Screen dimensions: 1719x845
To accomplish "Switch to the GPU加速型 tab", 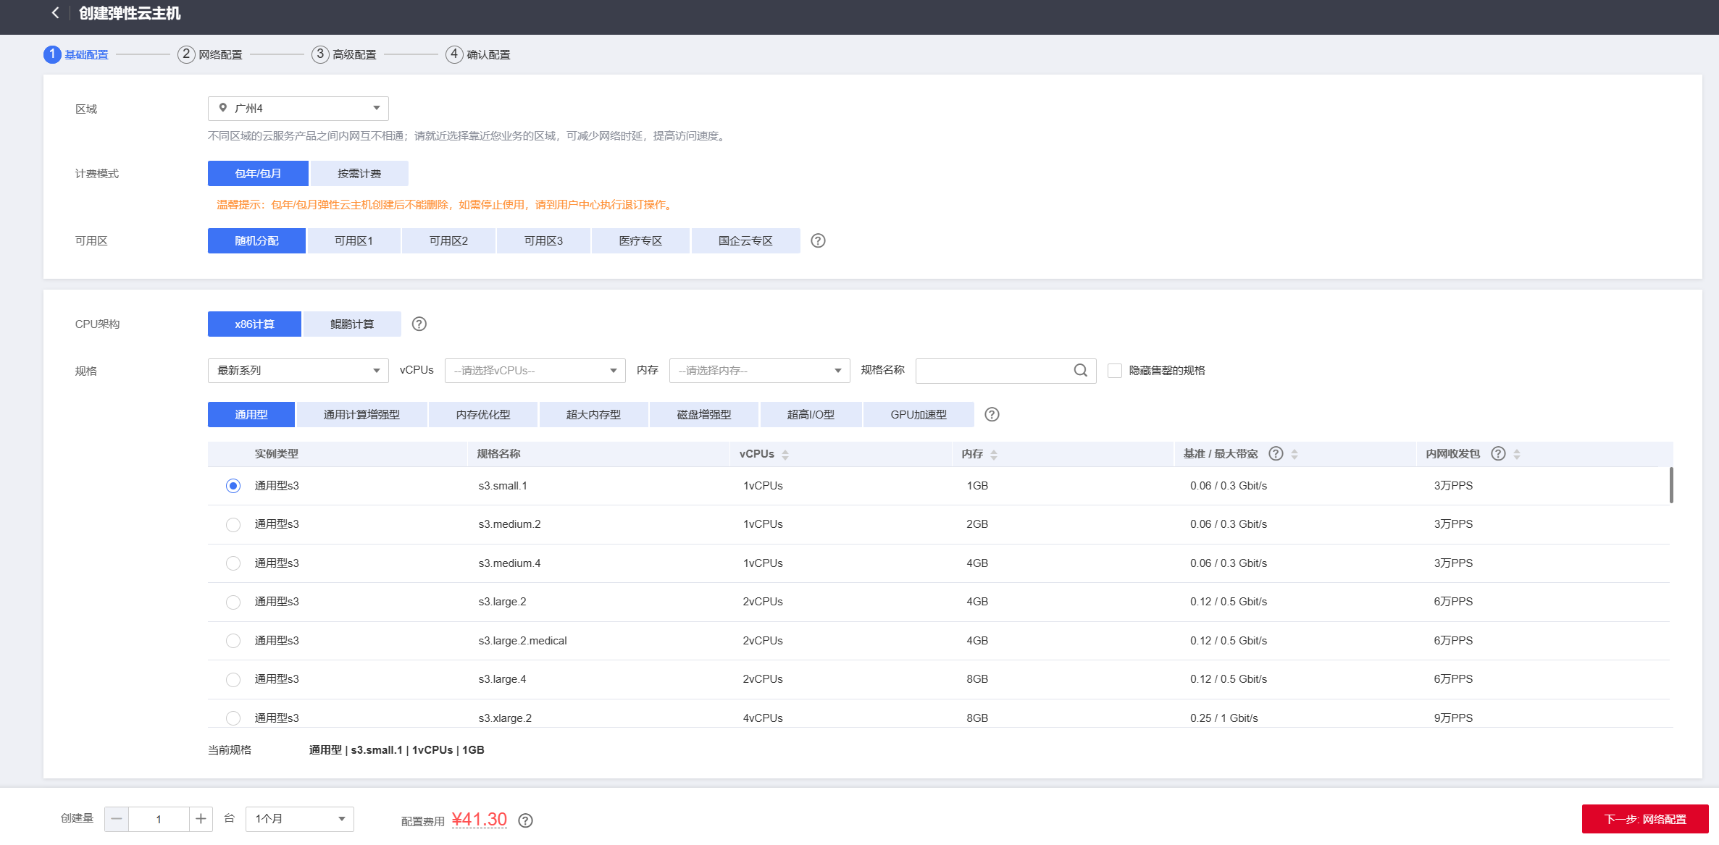I will click(918, 414).
